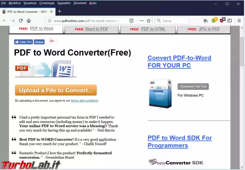Click the vertical scrollbar up arrow
This screenshot has height=170, width=245.
[x=242, y=28]
